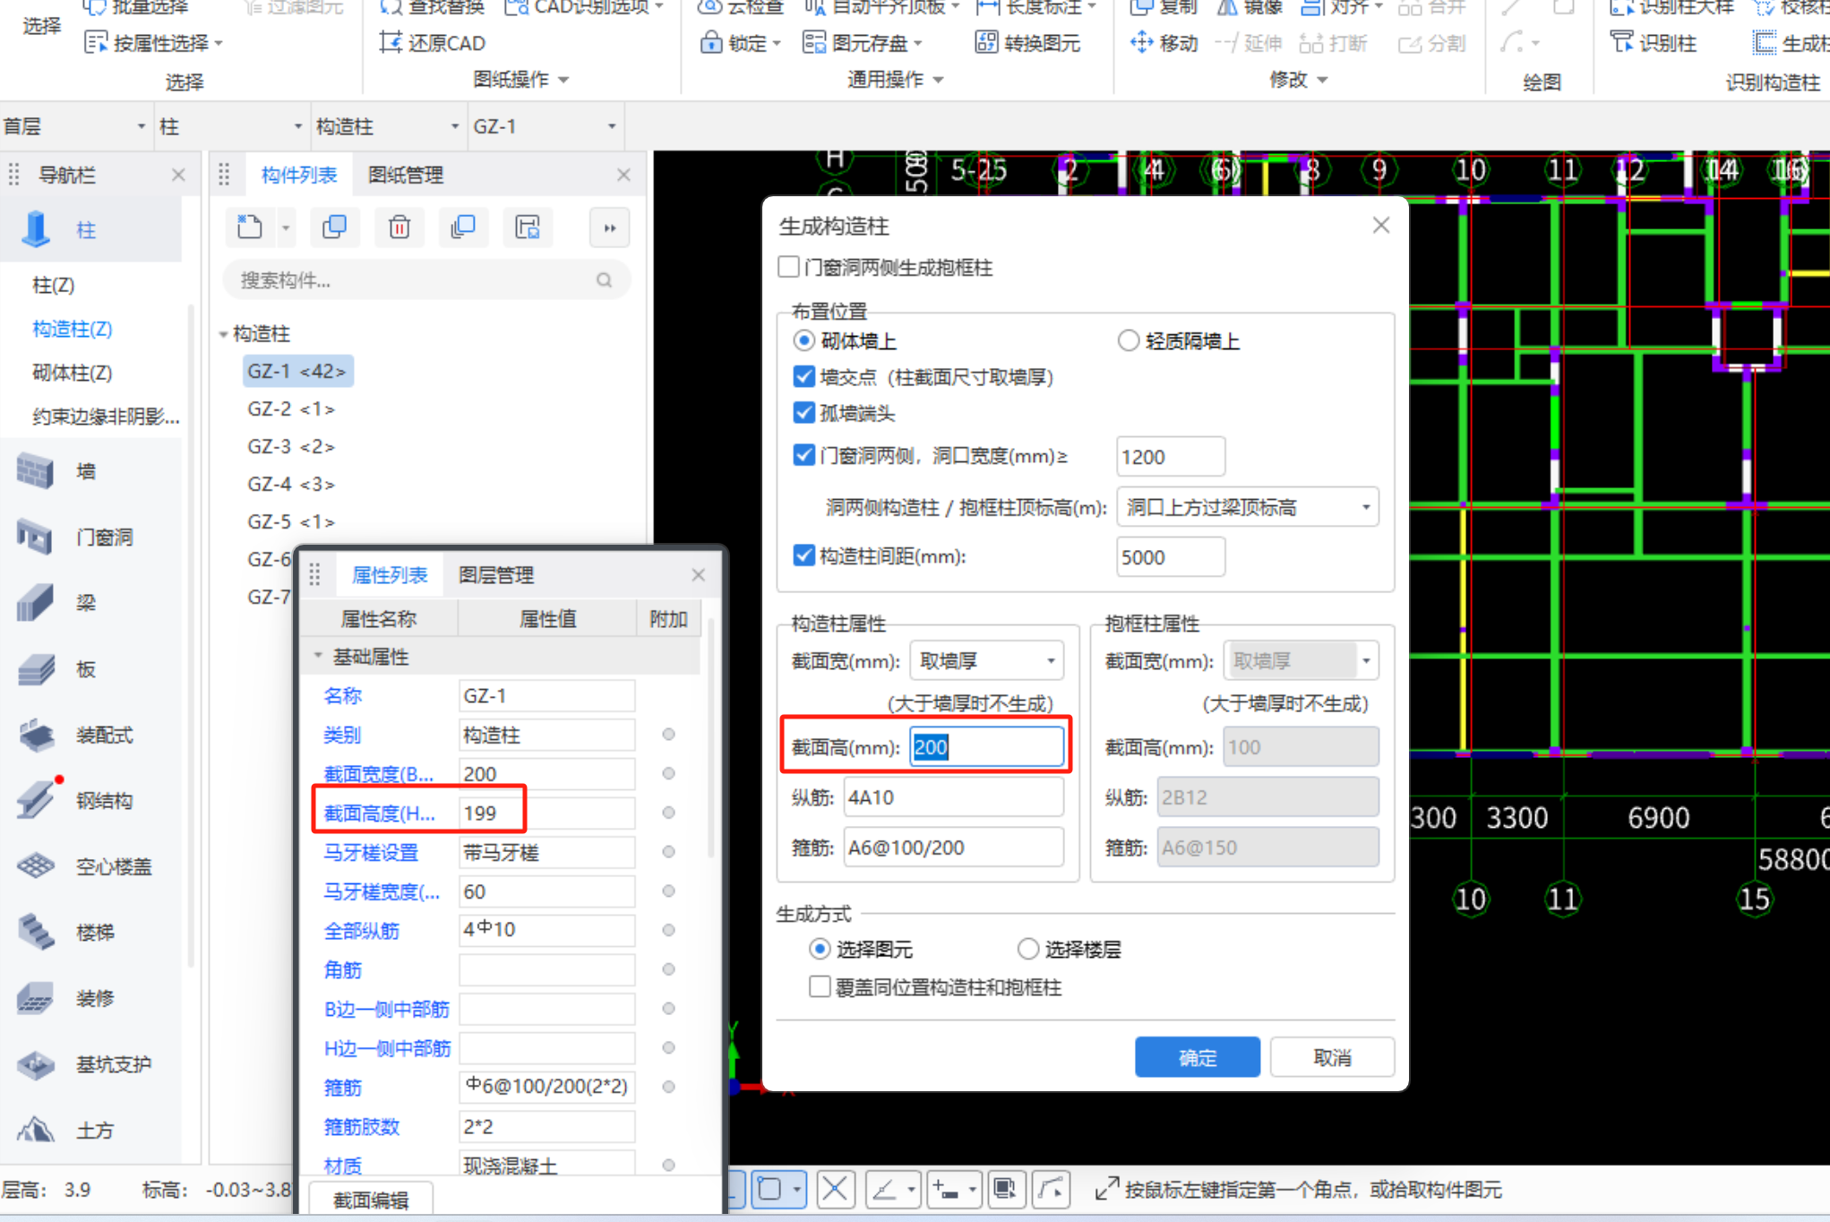Image resolution: width=1830 pixels, height=1222 pixels.
Task: Collapse the 基础属性 group
Action: point(318,657)
